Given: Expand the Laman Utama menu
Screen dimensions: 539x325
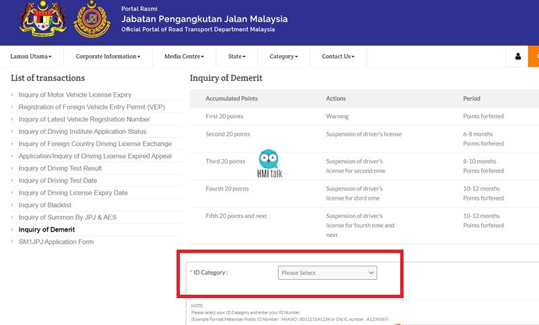Looking at the screenshot, I should coord(31,57).
